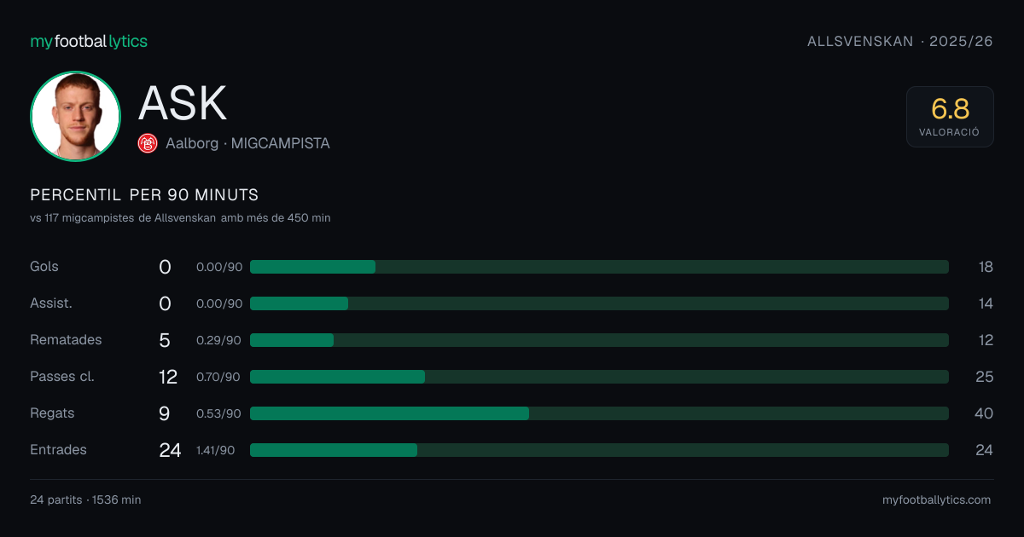Click the Gols percentile bar

[599, 267]
